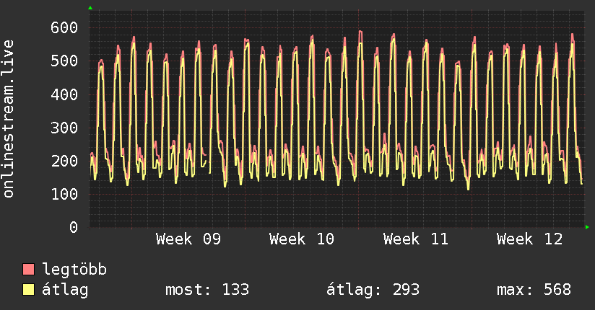
Task: Click the 400 y-axis label
Action: click(64, 94)
